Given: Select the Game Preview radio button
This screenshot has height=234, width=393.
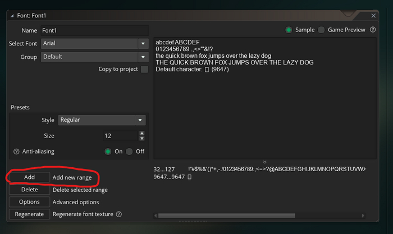Looking at the screenshot, I should click(x=321, y=30).
